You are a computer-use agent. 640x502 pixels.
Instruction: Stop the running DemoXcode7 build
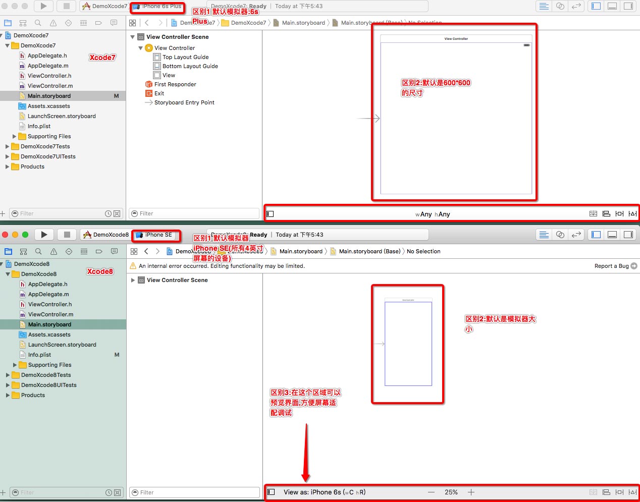tap(66, 6)
